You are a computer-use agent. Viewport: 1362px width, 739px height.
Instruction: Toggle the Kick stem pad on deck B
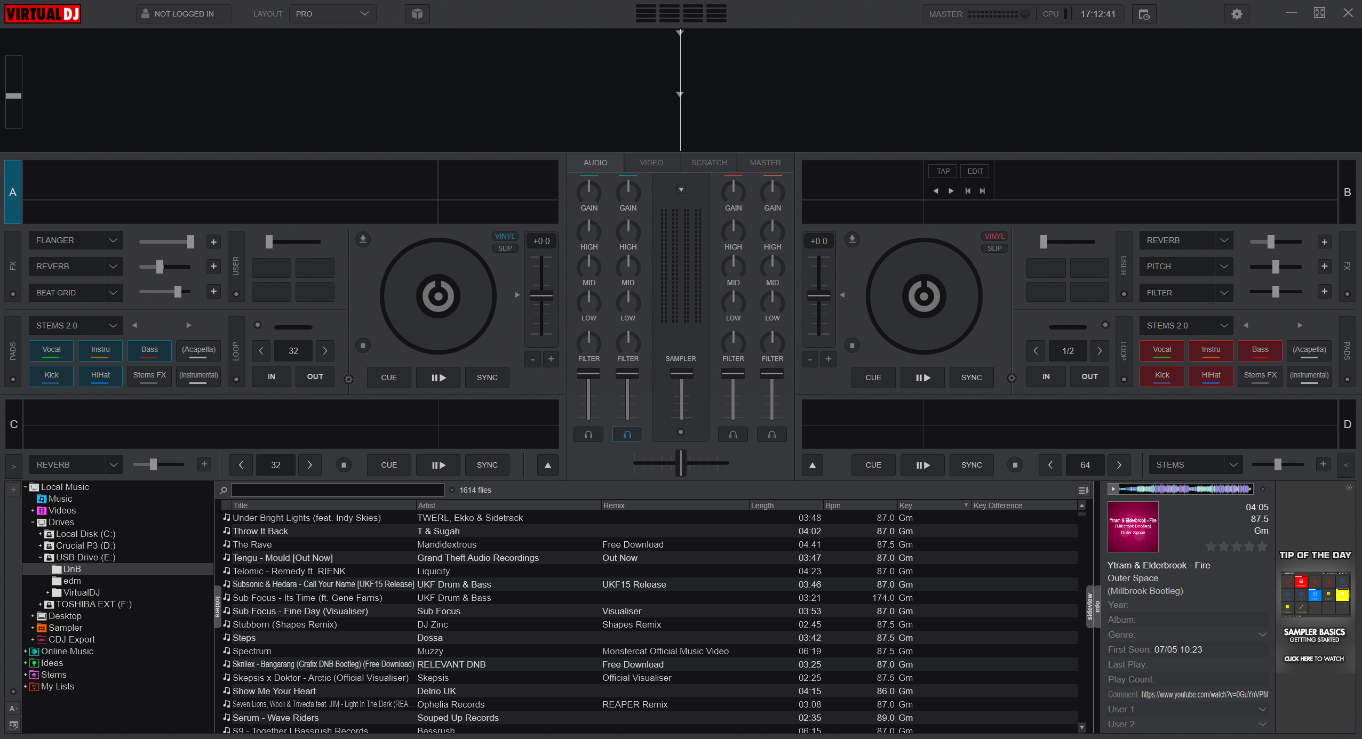pos(1161,376)
